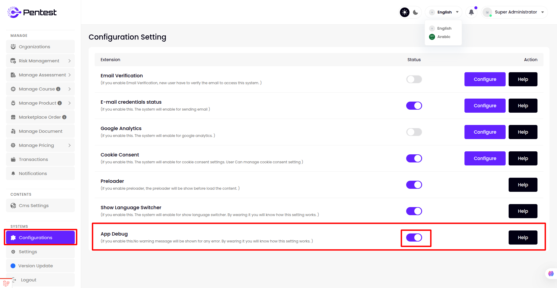Switch to dark mode moon icon
The width and height of the screenshot is (557, 288).
pyautogui.click(x=415, y=12)
